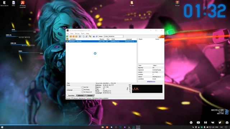Open the Tools menu
Image resolution: width=230 pixels, height=129 pixels.
click(83, 33)
